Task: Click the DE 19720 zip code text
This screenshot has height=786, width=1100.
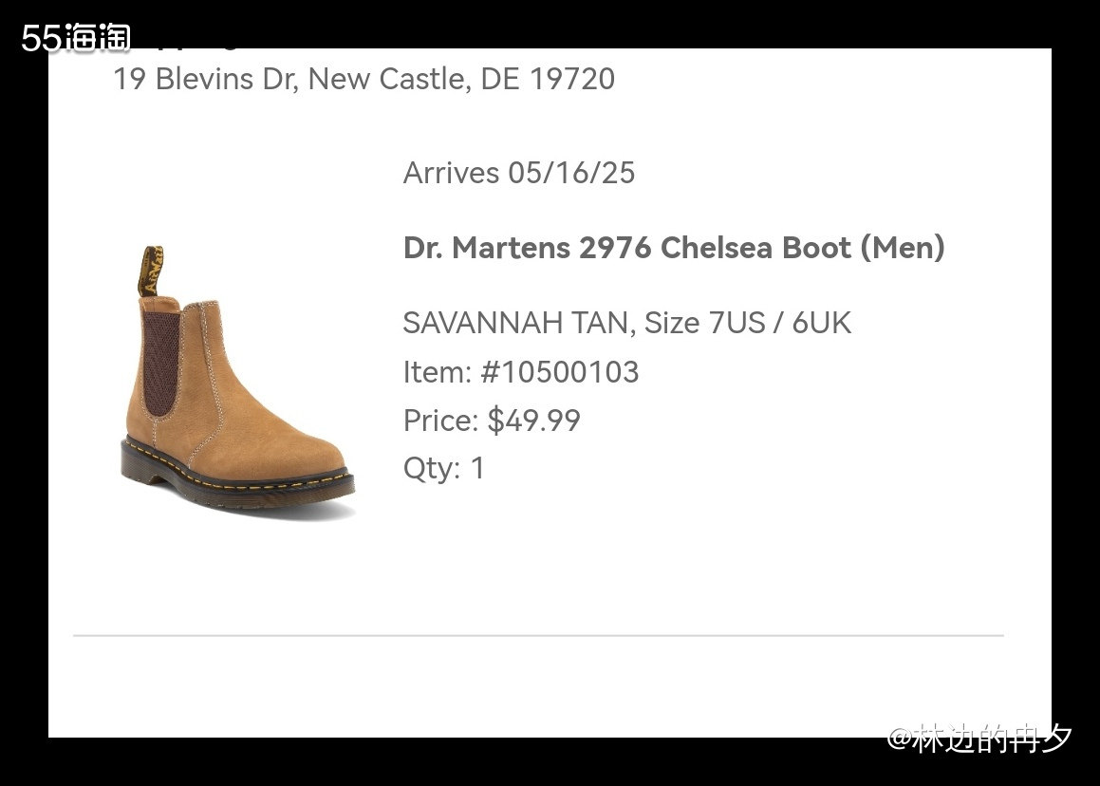Action: click(548, 79)
